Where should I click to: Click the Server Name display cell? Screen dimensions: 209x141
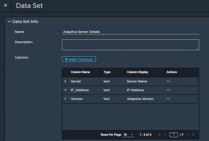(137, 81)
